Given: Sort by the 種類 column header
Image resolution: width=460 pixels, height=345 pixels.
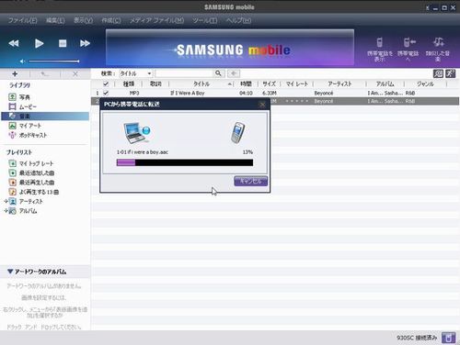Looking at the screenshot, I should coord(129,83).
